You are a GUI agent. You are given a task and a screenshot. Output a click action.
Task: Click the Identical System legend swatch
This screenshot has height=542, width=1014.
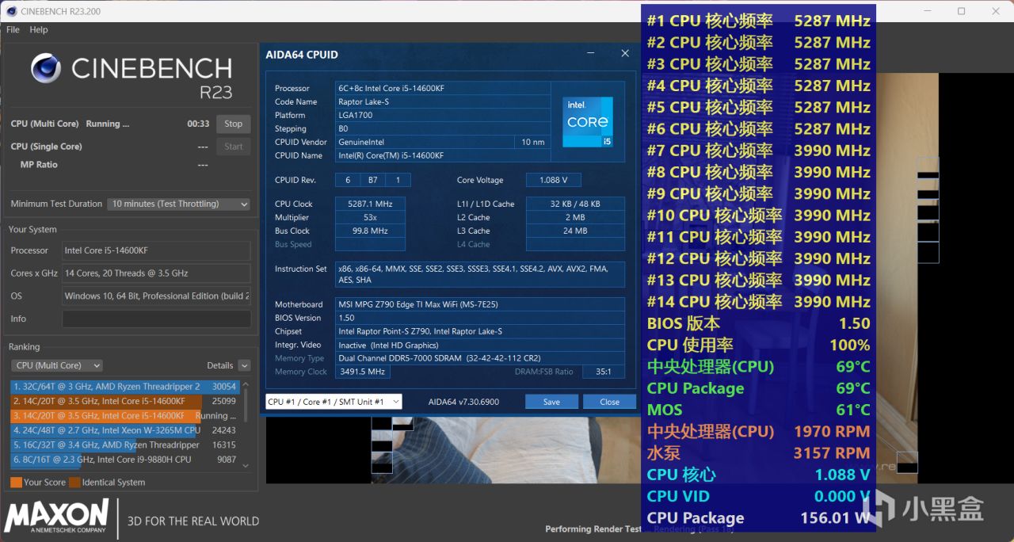[74, 482]
